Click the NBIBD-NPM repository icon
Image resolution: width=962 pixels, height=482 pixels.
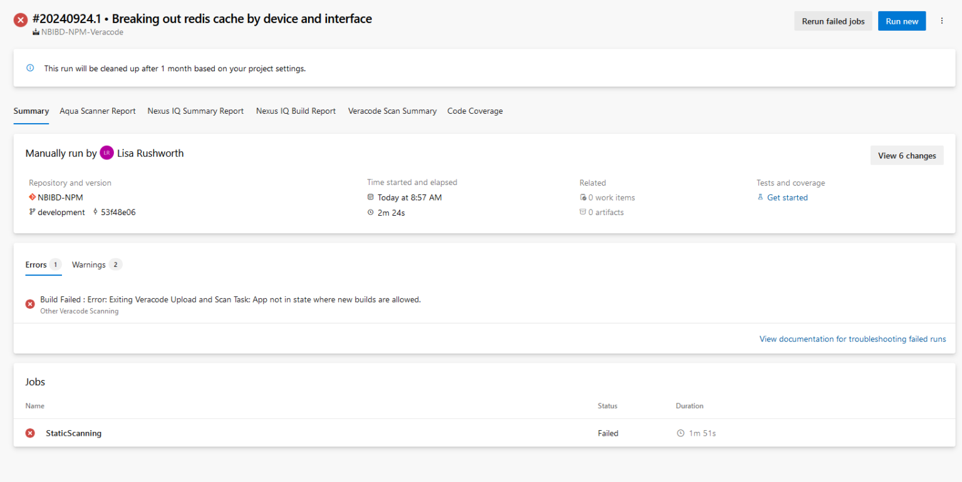[32, 197]
